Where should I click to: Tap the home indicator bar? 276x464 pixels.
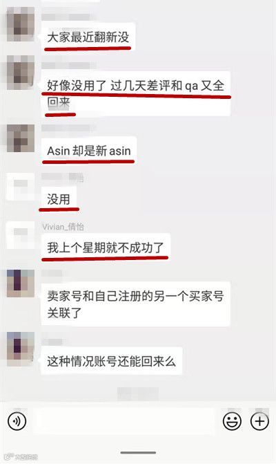click(138, 452)
